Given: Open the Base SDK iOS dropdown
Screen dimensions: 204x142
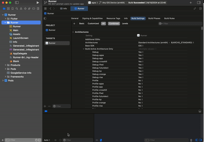Looking at the screenshot, I should [141, 46].
